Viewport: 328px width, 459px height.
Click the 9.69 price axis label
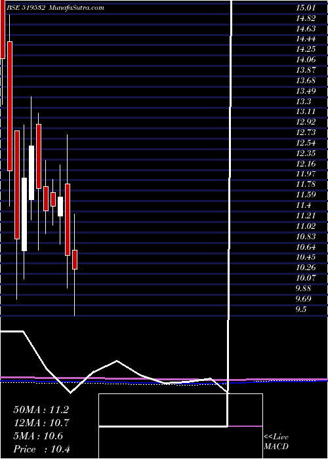(303, 299)
